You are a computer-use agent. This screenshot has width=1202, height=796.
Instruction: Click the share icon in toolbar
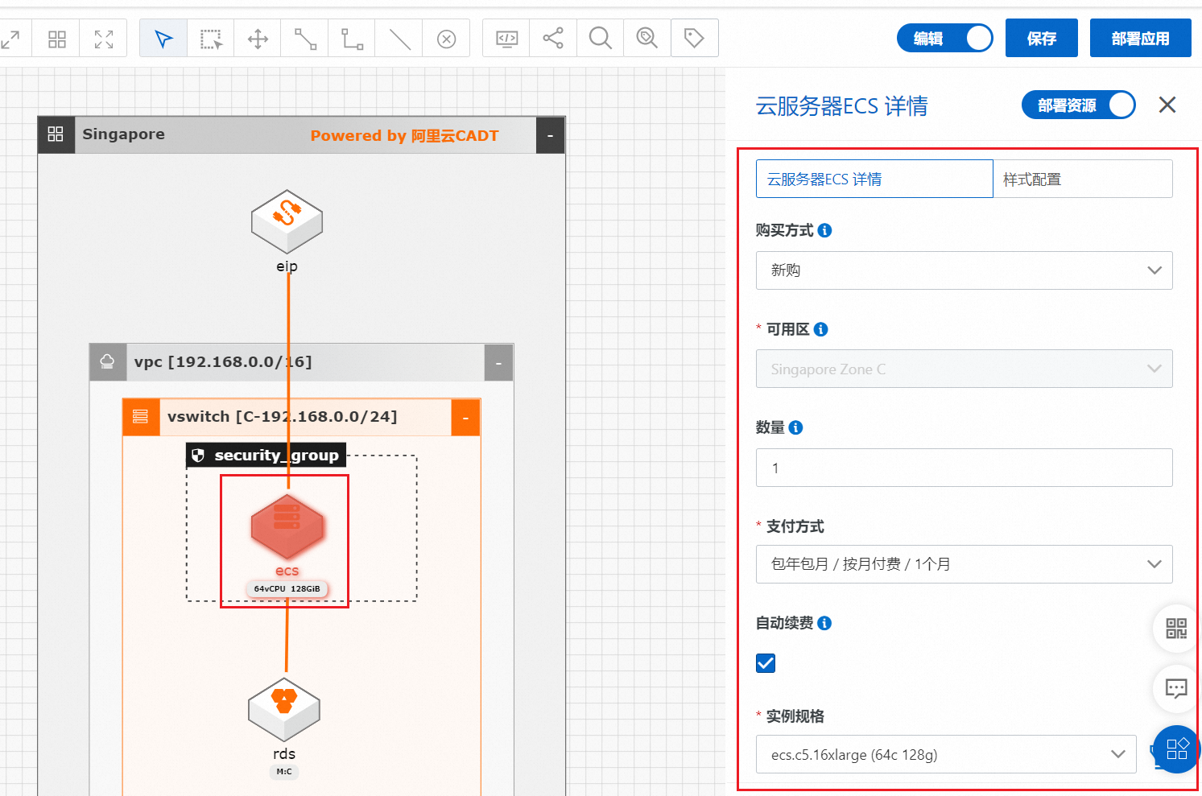[x=553, y=39]
